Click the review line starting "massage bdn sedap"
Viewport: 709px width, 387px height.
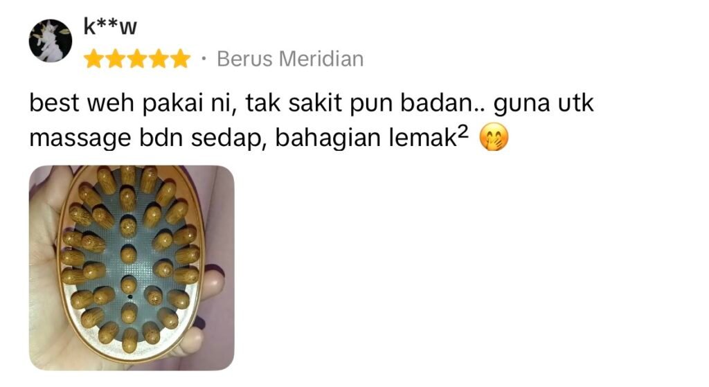coord(269,138)
